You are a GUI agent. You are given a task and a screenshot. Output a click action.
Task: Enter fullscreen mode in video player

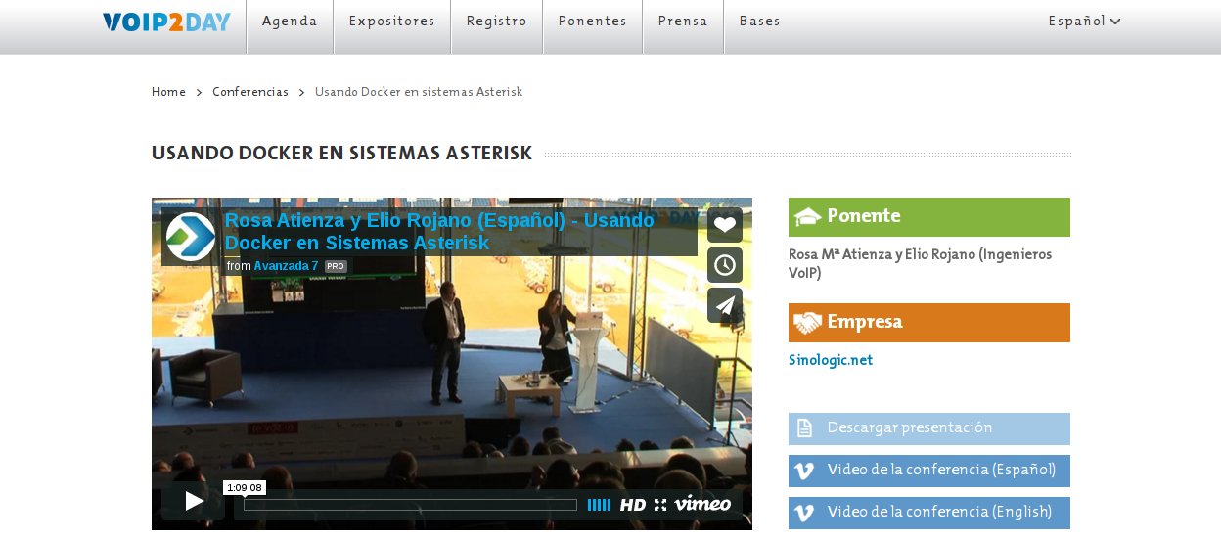[660, 505]
